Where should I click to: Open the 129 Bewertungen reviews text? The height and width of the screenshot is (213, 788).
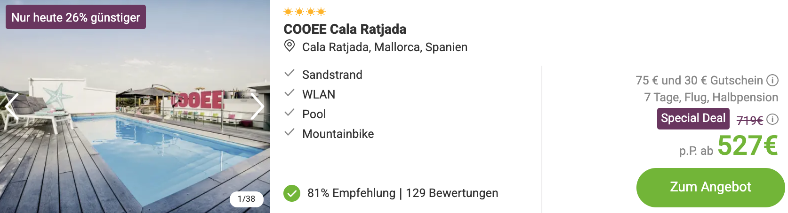click(x=452, y=193)
